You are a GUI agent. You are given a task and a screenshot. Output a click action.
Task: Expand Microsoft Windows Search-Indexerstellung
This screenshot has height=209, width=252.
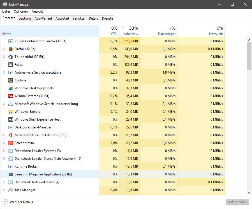coord(4,104)
